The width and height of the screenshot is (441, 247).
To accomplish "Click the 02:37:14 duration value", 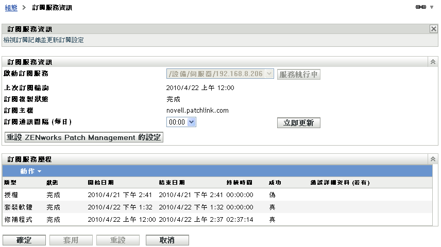I will coord(240,219).
